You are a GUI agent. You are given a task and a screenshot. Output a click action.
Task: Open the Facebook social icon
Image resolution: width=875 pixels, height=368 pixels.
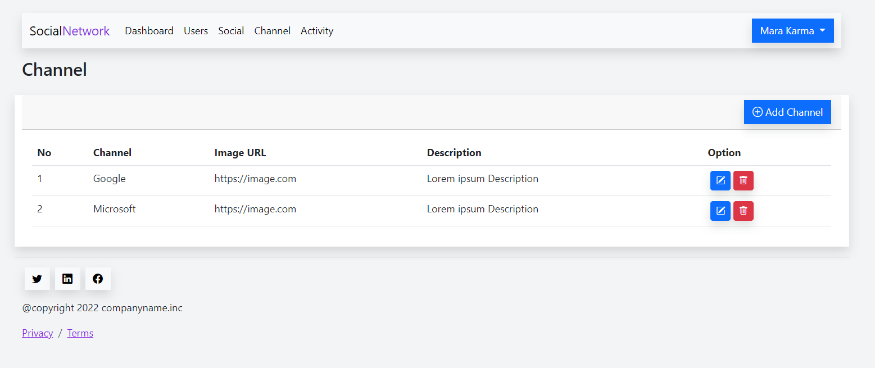click(98, 279)
